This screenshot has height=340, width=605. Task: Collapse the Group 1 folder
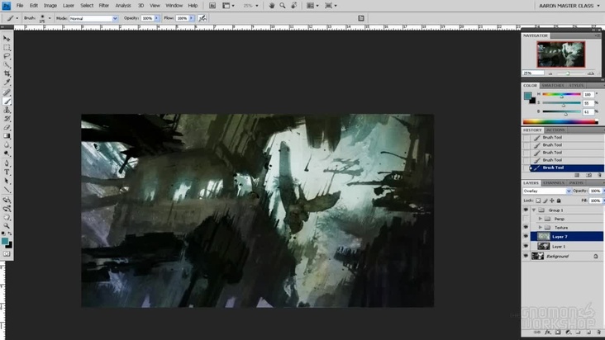coord(534,210)
